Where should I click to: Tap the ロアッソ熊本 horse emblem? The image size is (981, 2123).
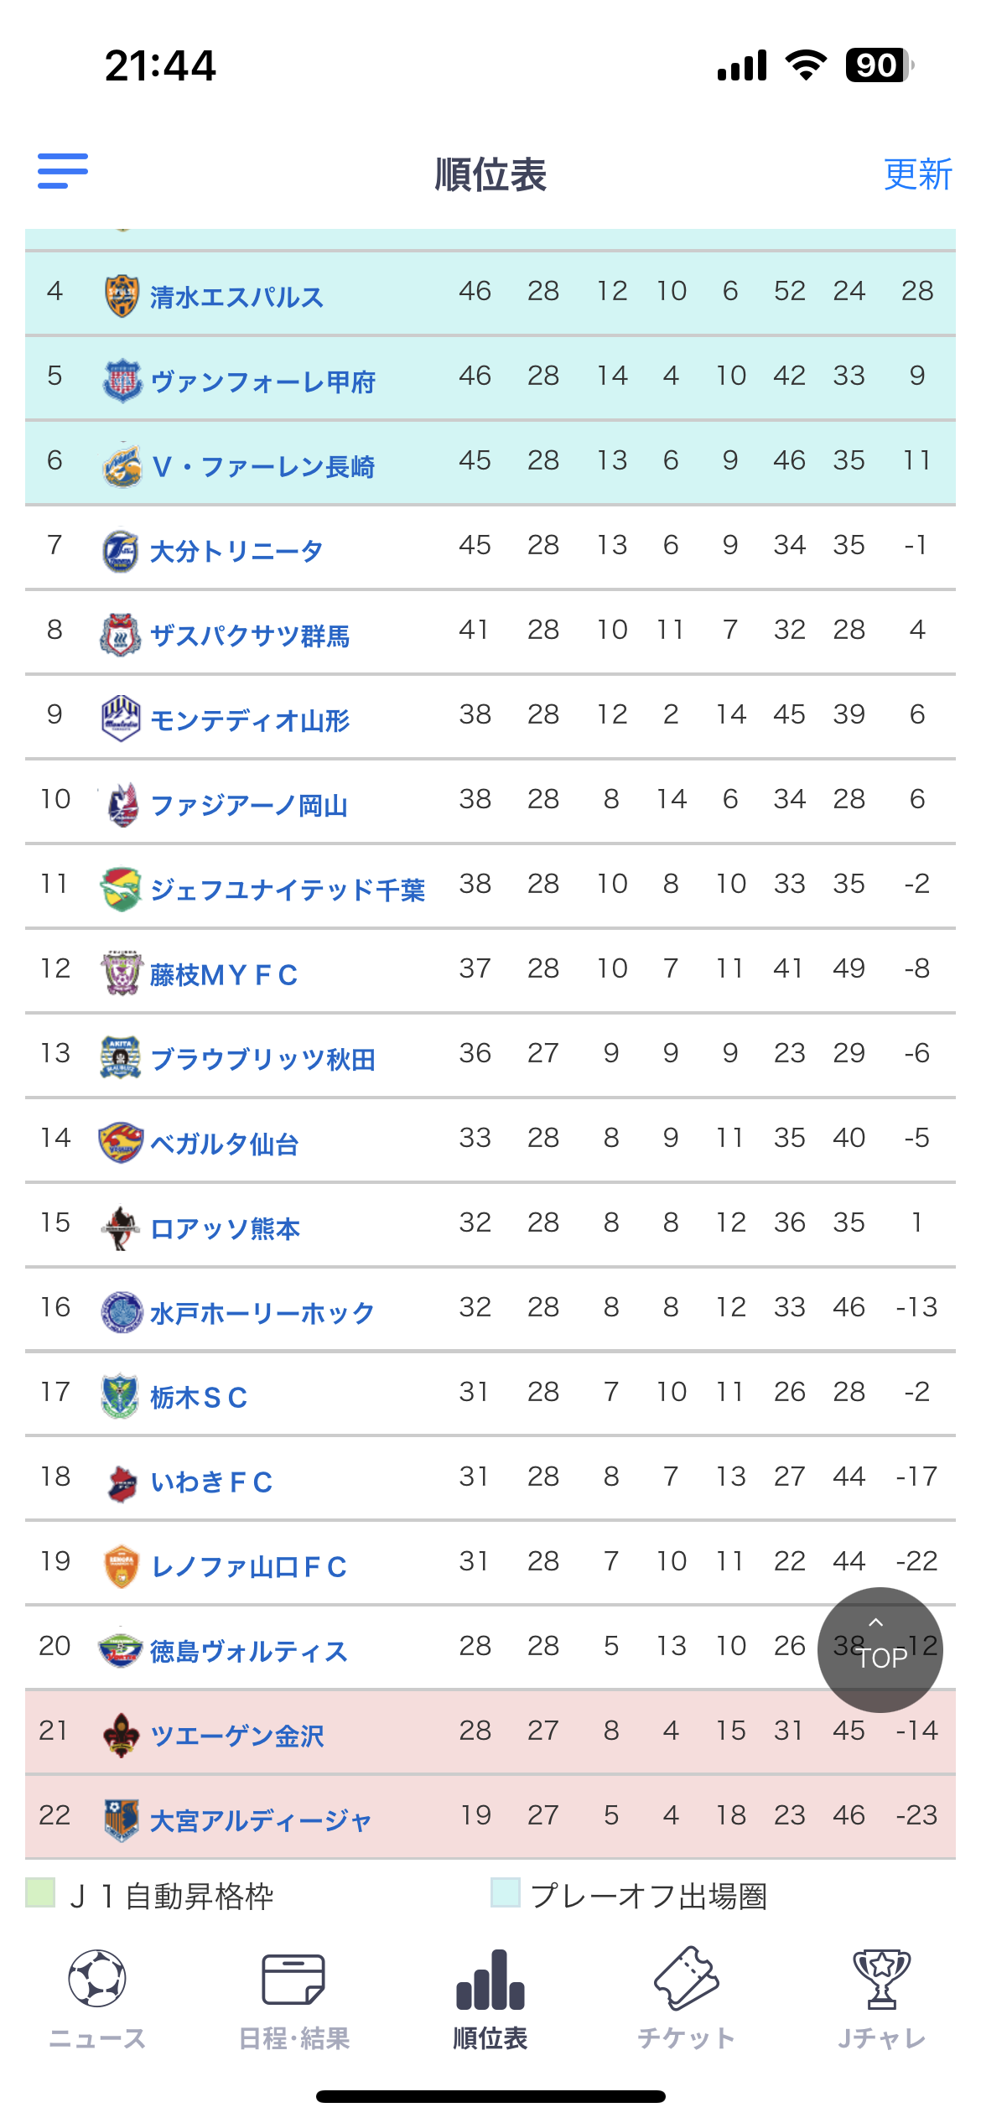pyautogui.click(x=121, y=1228)
